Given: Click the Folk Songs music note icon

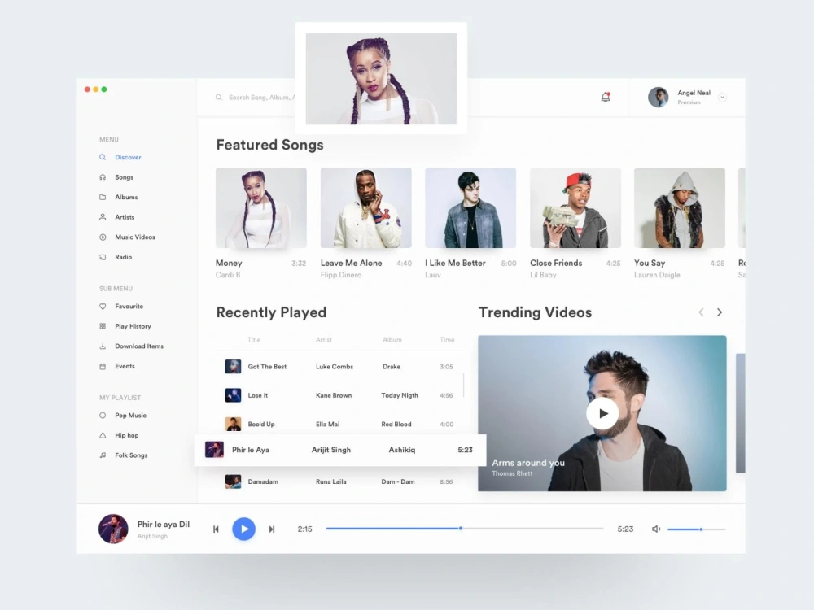Looking at the screenshot, I should [x=103, y=455].
